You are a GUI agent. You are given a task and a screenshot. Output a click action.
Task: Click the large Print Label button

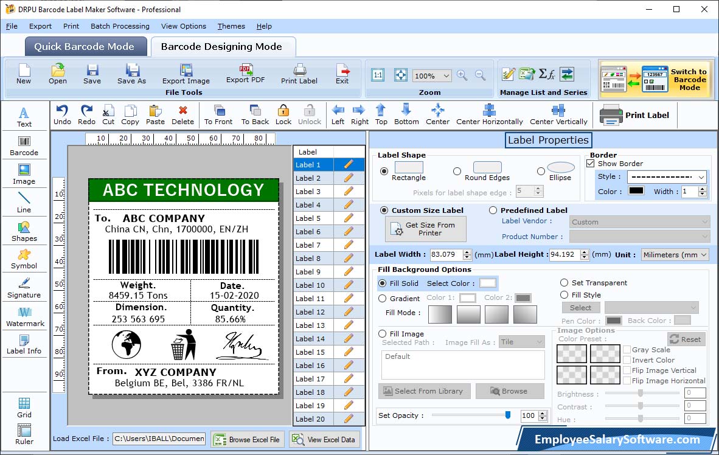click(x=635, y=115)
